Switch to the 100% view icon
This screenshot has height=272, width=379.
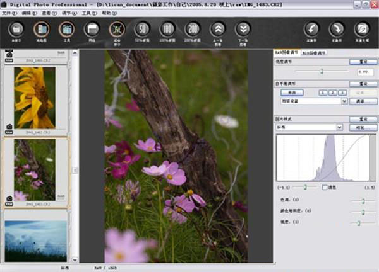click(167, 30)
